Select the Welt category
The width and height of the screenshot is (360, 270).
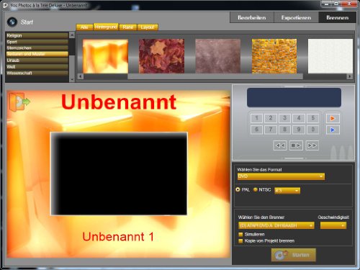tap(37, 67)
